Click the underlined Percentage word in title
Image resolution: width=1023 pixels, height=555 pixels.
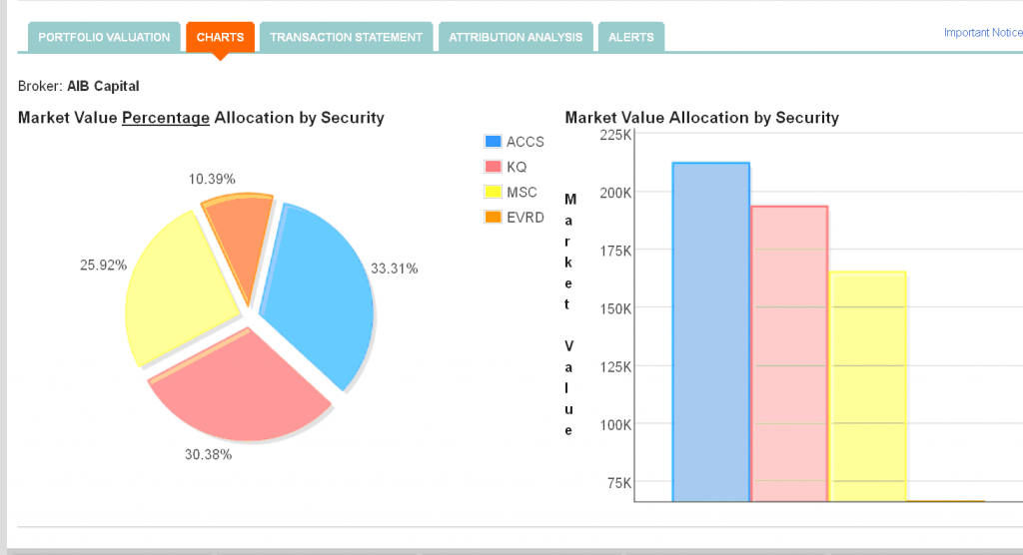166,118
